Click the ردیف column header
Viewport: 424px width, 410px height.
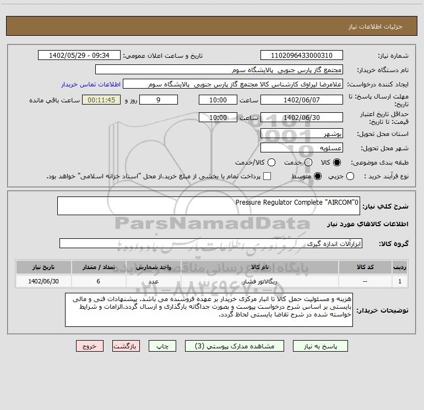pos(400,267)
